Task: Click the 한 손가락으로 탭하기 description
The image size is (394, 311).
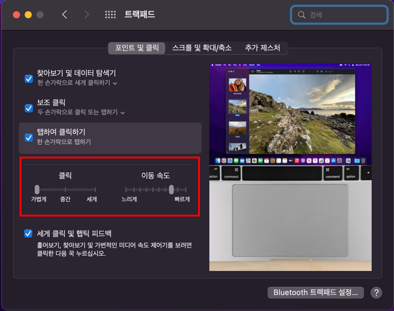Action: pos(64,142)
